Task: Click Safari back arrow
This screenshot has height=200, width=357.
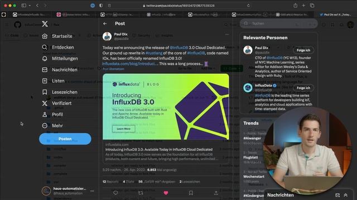Action: click(x=37, y=6)
